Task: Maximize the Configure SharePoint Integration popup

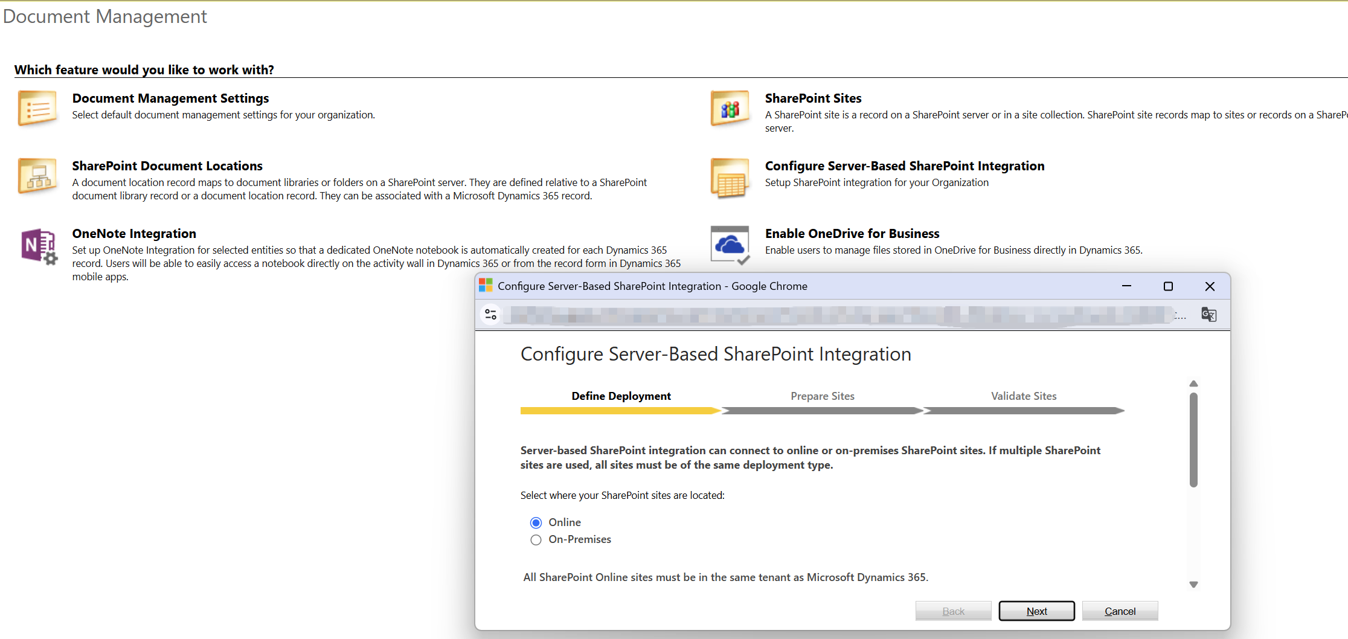Action: [x=1168, y=286]
